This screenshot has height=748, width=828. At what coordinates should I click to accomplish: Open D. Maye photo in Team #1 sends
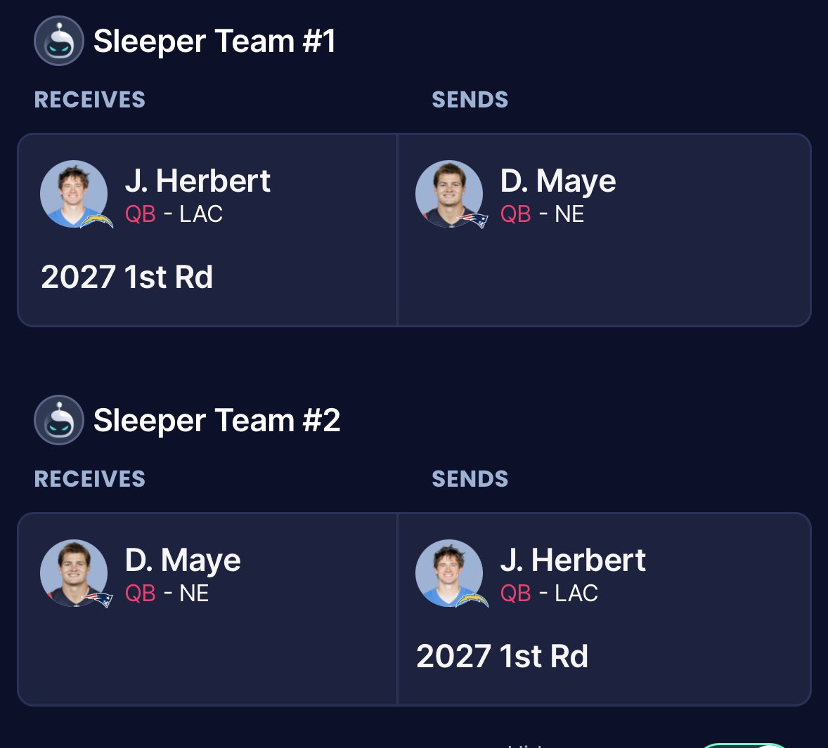click(449, 194)
